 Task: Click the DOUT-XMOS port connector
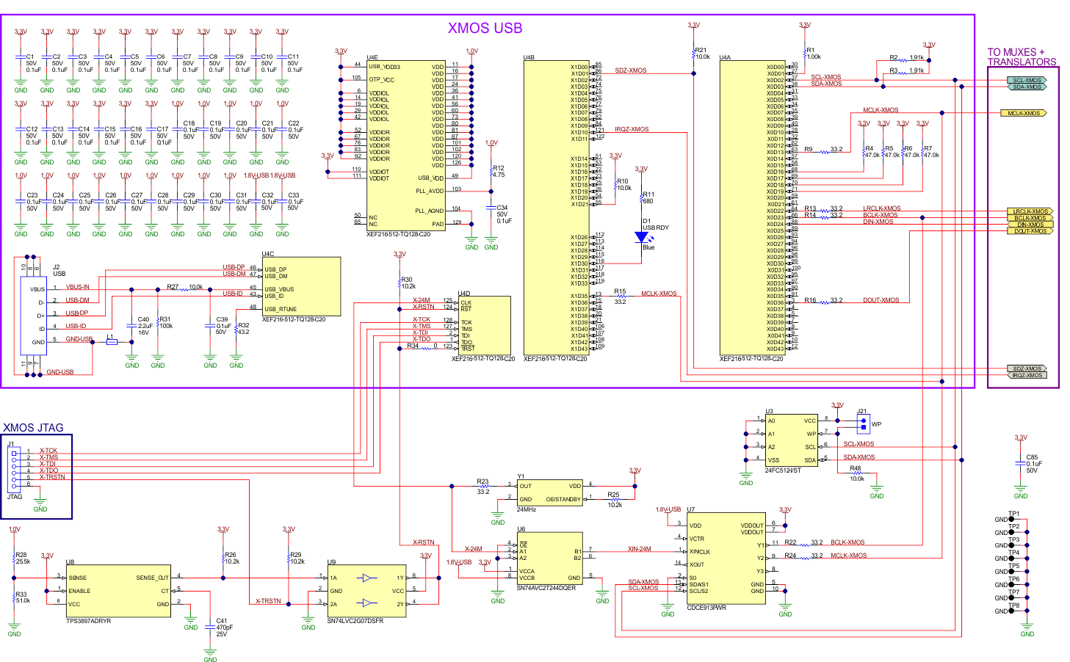pyautogui.click(x=1030, y=231)
